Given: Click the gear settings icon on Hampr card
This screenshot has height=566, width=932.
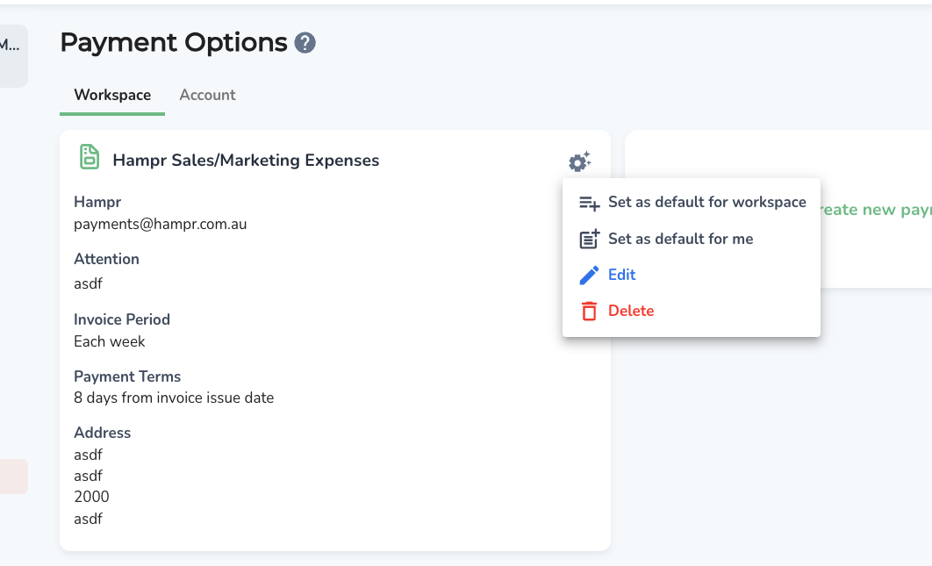Looking at the screenshot, I should point(579,161).
